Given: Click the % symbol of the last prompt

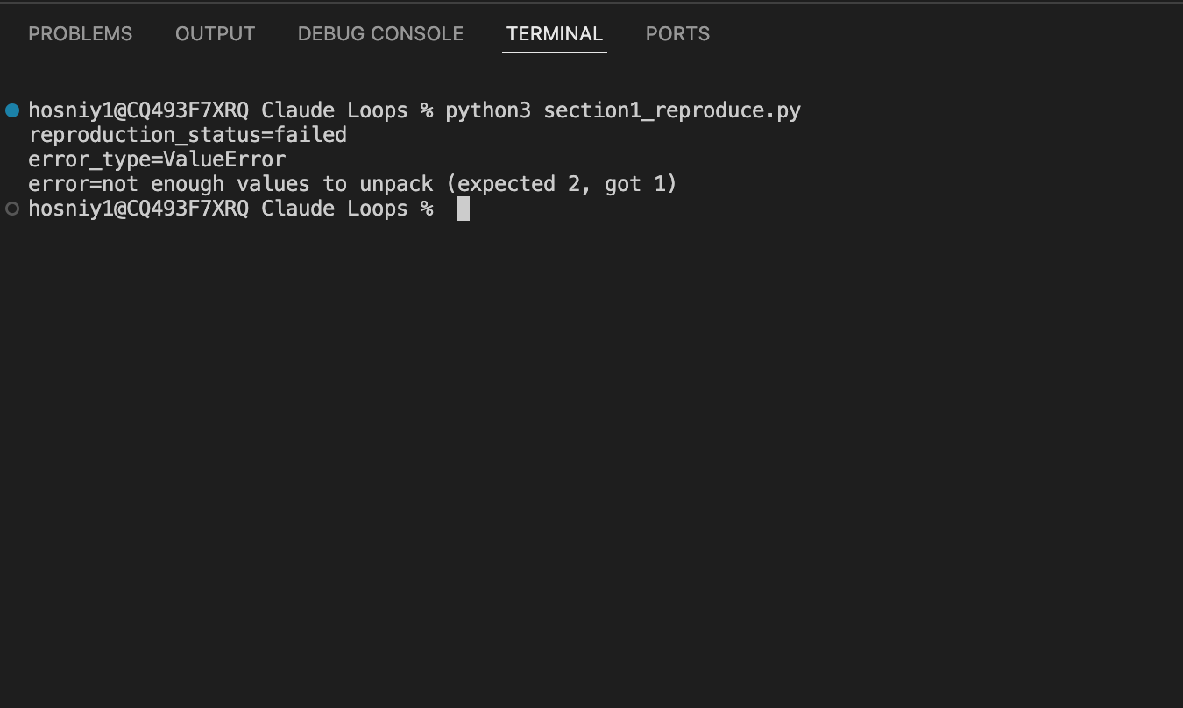Looking at the screenshot, I should (x=427, y=209).
